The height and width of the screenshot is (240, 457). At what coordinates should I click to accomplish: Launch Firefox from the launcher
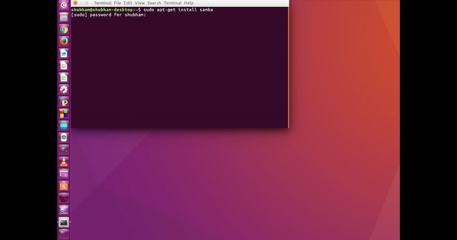point(64,41)
